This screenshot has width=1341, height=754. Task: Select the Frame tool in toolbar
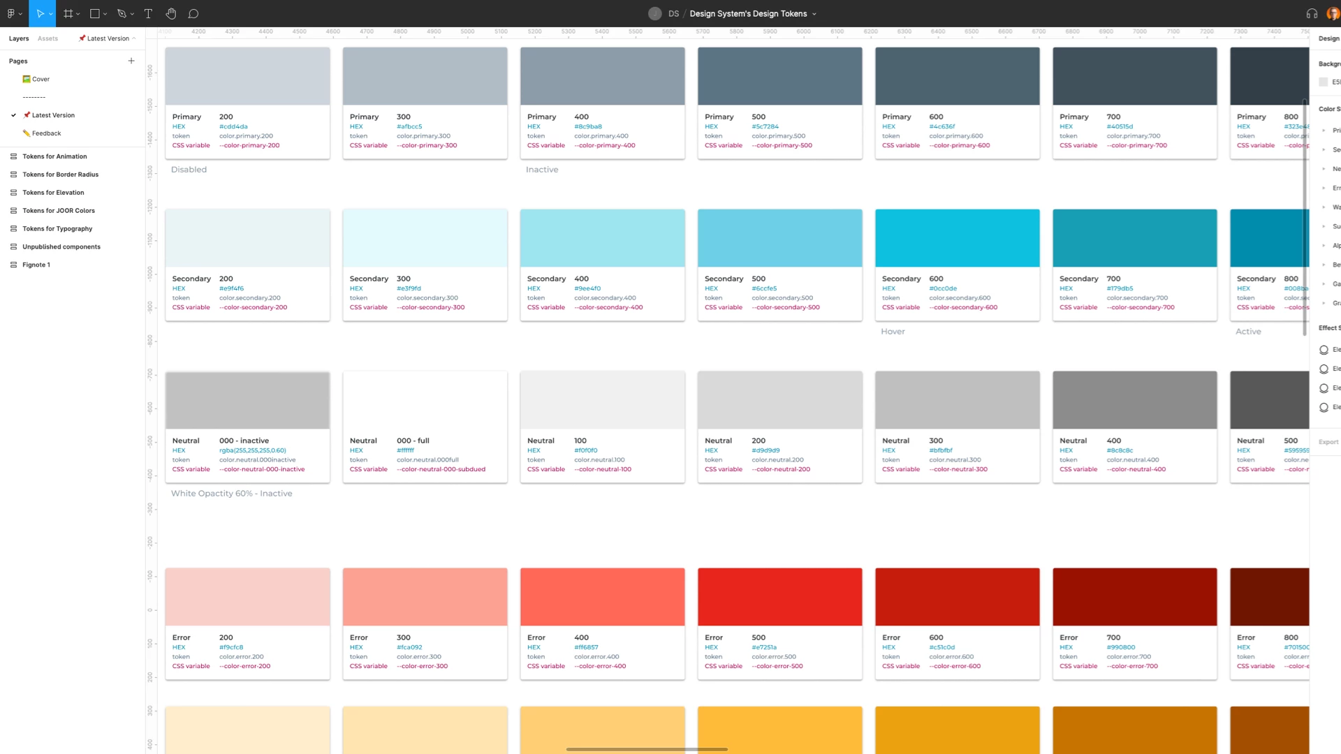68,13
